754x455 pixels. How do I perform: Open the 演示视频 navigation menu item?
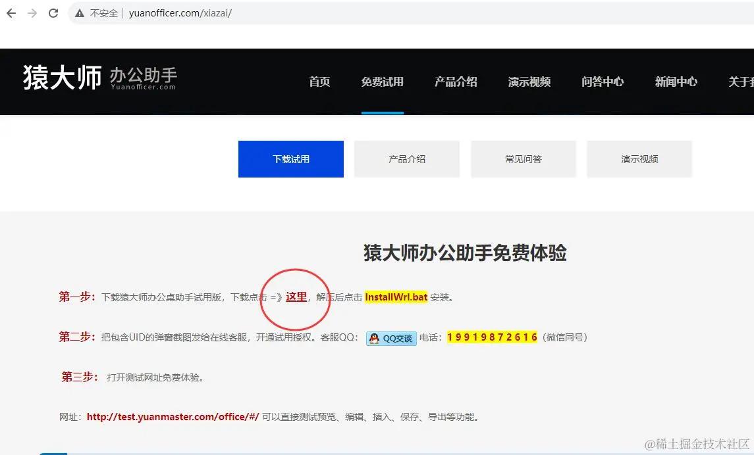529,82
